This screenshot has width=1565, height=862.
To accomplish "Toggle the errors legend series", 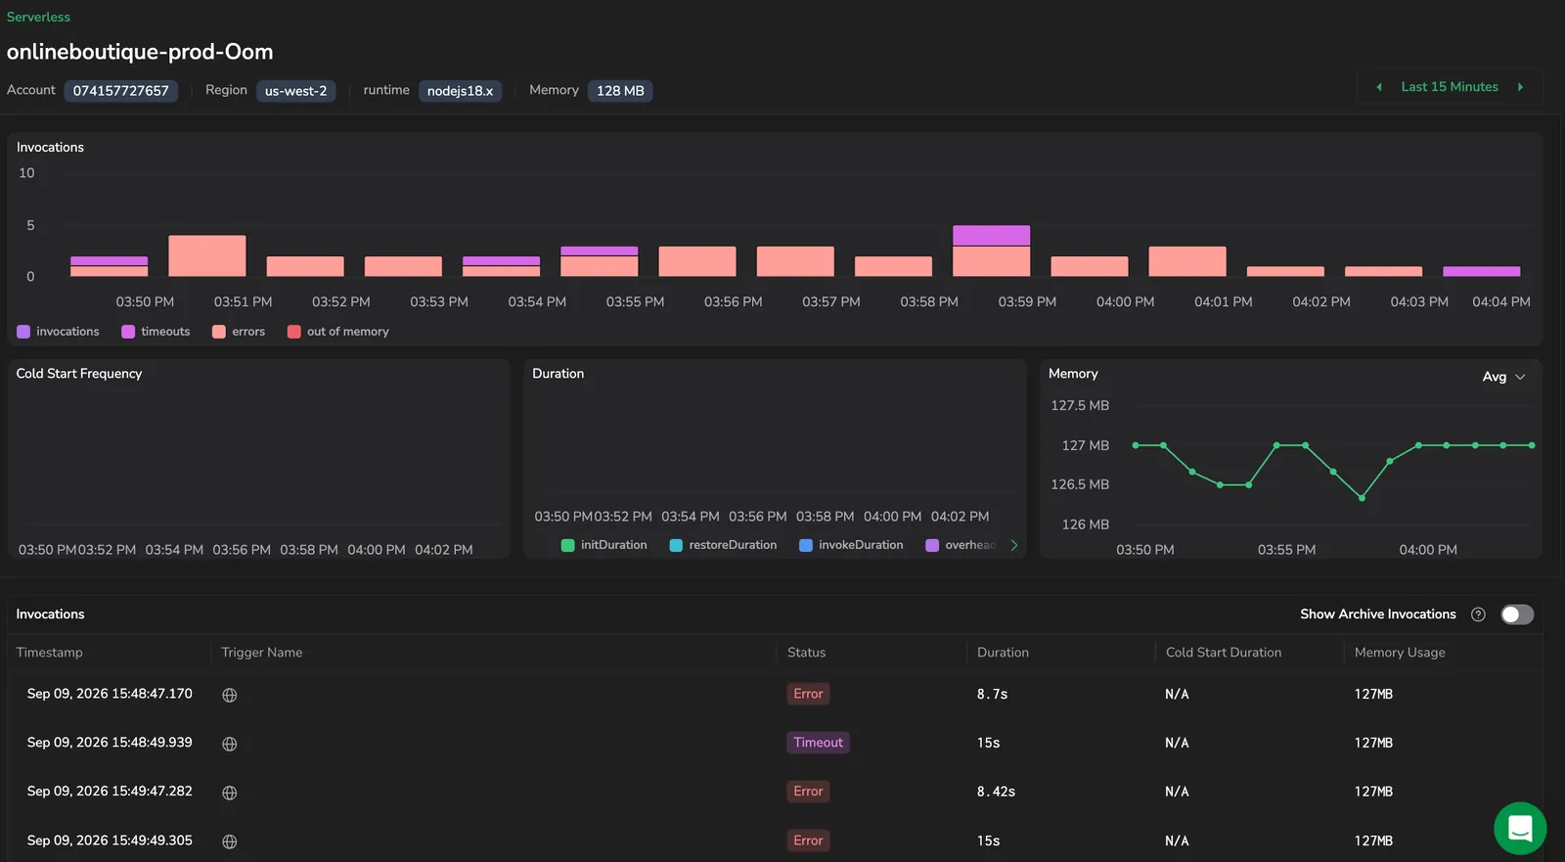I will point(239,332).
